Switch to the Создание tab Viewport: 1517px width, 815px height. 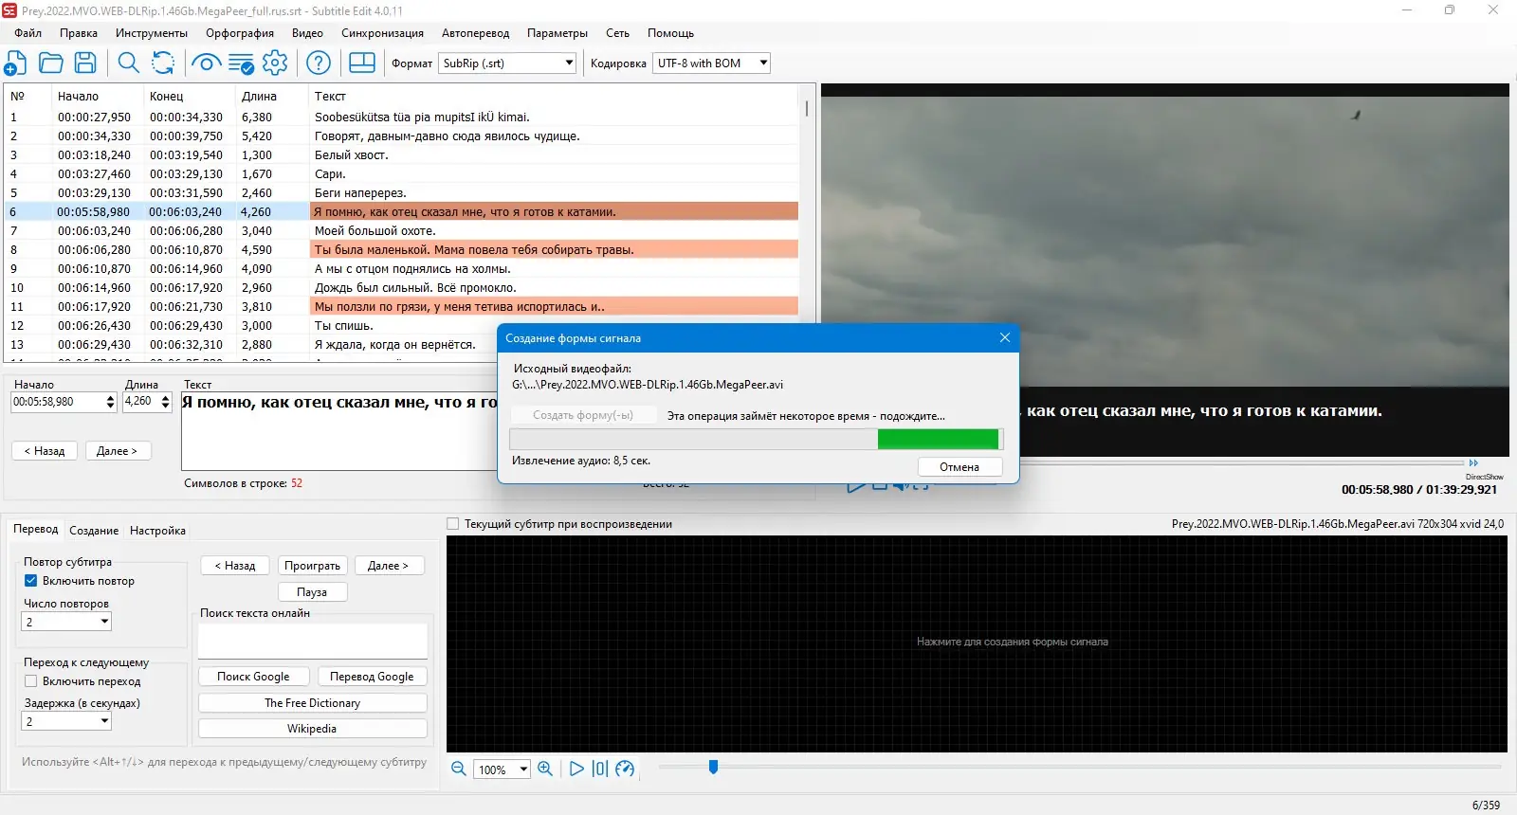coord(94,531)
